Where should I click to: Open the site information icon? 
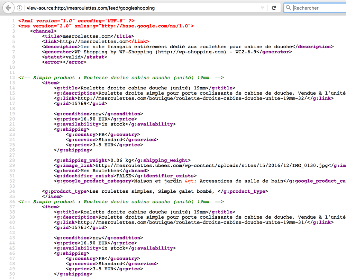pyautogui.click(x=20, y=8)
